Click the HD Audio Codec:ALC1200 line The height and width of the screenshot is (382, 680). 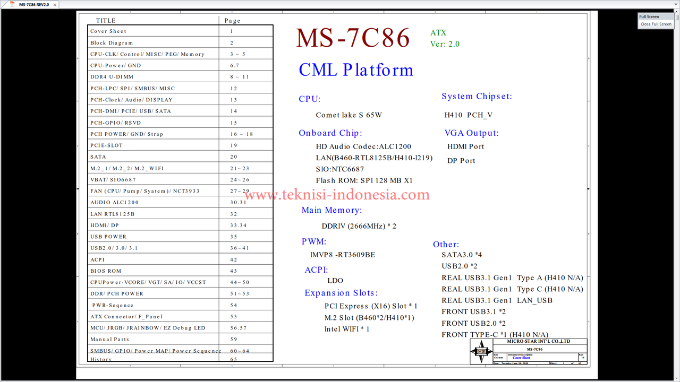363,146
